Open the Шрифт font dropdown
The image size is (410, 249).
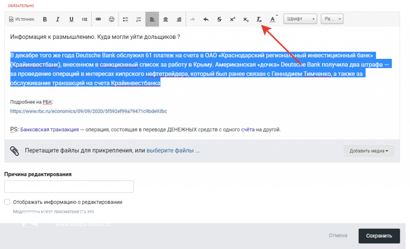pos(300,19)
